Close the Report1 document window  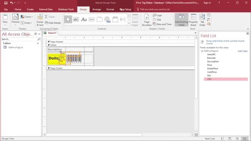click(195, 33)
